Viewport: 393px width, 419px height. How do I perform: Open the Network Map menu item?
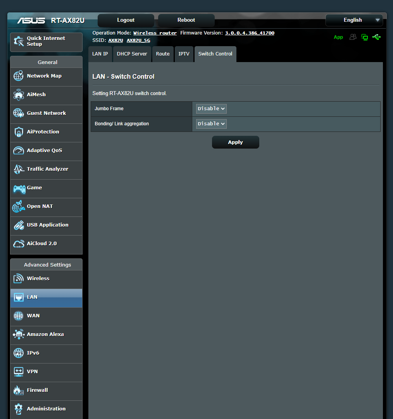click(46, 77)
